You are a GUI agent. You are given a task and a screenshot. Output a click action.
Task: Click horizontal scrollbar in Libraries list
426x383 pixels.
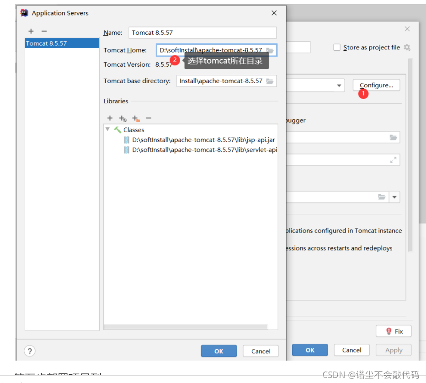(x=186, y=327)
